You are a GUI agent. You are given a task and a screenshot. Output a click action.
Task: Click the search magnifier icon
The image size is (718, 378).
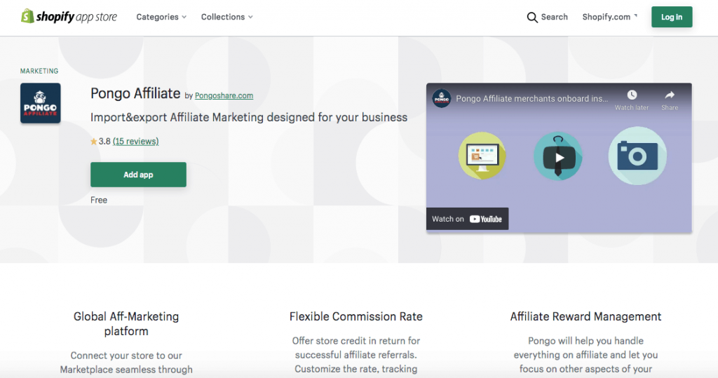point(532,18)
